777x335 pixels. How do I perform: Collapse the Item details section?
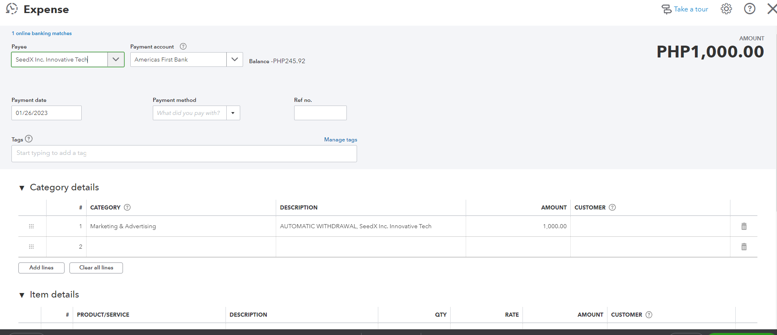[x=22, y=295]
